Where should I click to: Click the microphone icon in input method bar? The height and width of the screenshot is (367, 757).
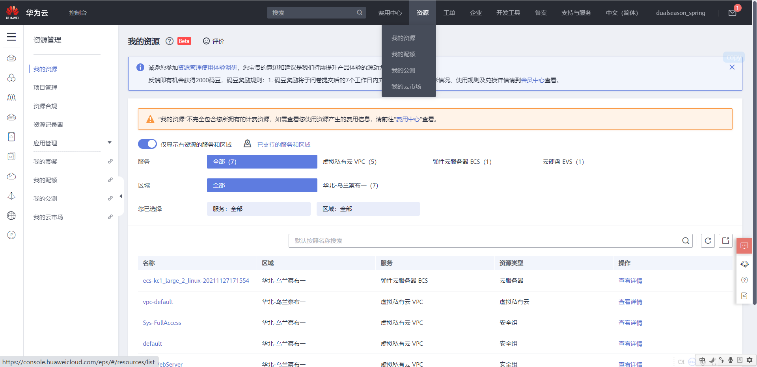tap(731, 360)
